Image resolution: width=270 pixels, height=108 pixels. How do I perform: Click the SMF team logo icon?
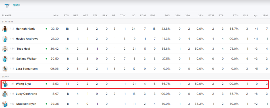(7, 5)
